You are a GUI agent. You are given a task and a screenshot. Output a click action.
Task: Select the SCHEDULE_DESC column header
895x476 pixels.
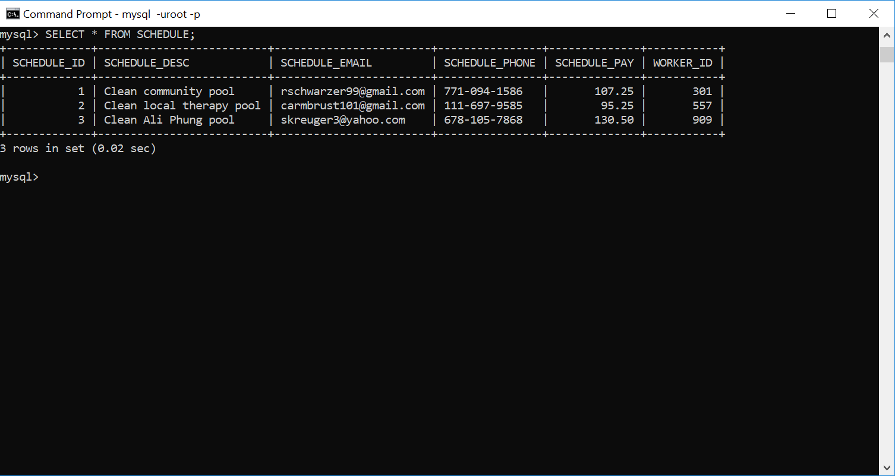(x=146, y=62)
